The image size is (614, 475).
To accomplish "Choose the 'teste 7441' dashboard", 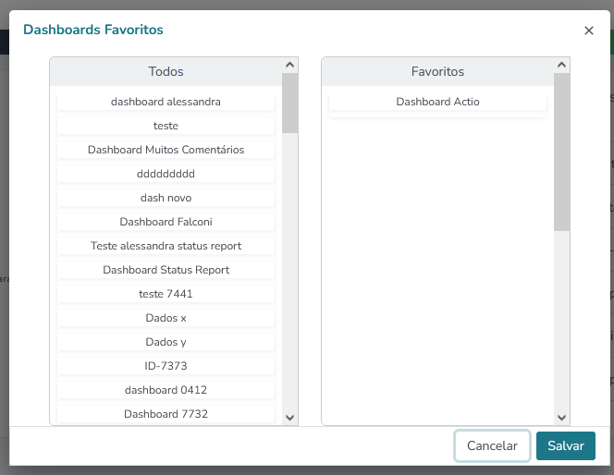I will pos(166,294).
